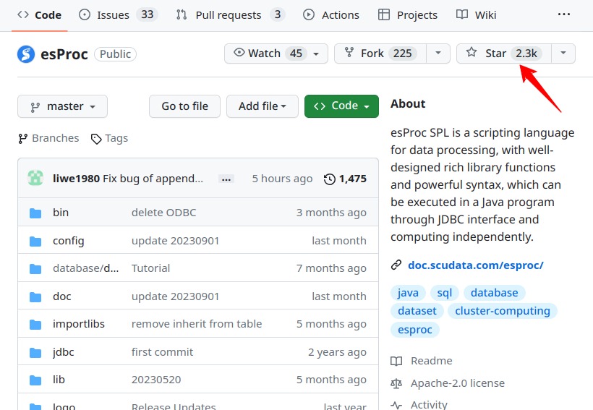Open the doc.scudata.com/esproc/ link
Screen dimensions: 593x410
475,265
